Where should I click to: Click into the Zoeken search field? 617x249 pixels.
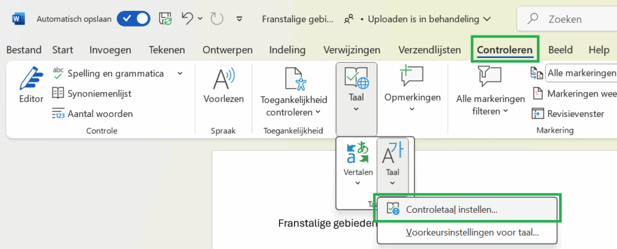pos(567,19)
